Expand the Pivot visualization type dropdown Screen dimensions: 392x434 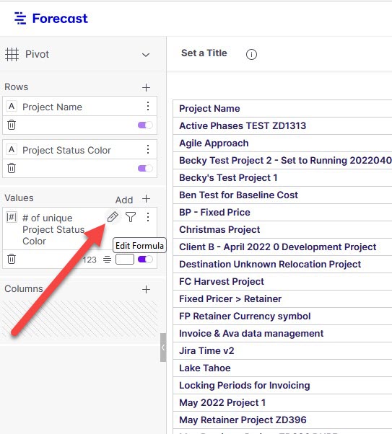coord(146,55)
